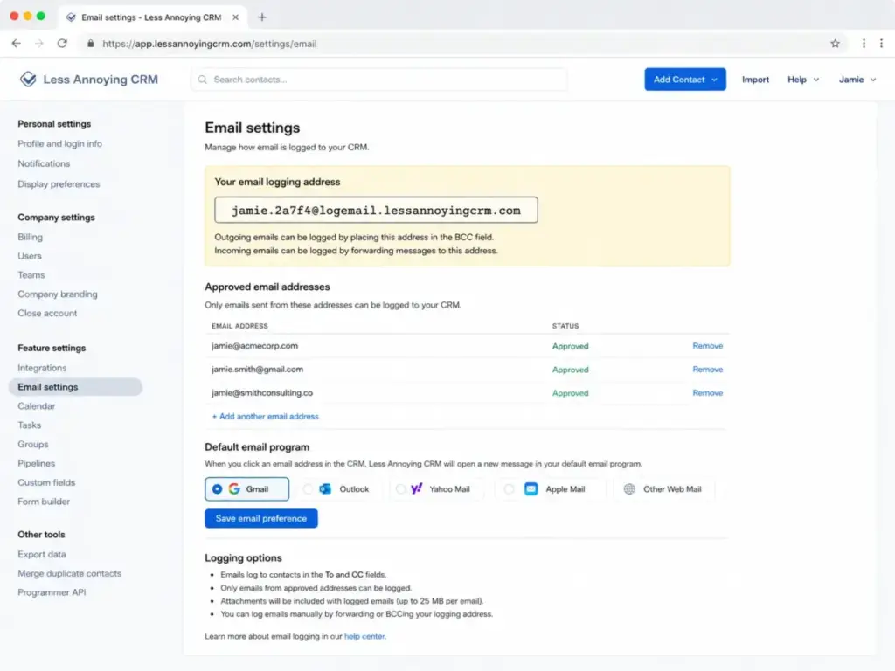Viewport: 895px width, 671px height.
Task: Select the Apple Mail radio button
Action: click(x=509, y=489)
